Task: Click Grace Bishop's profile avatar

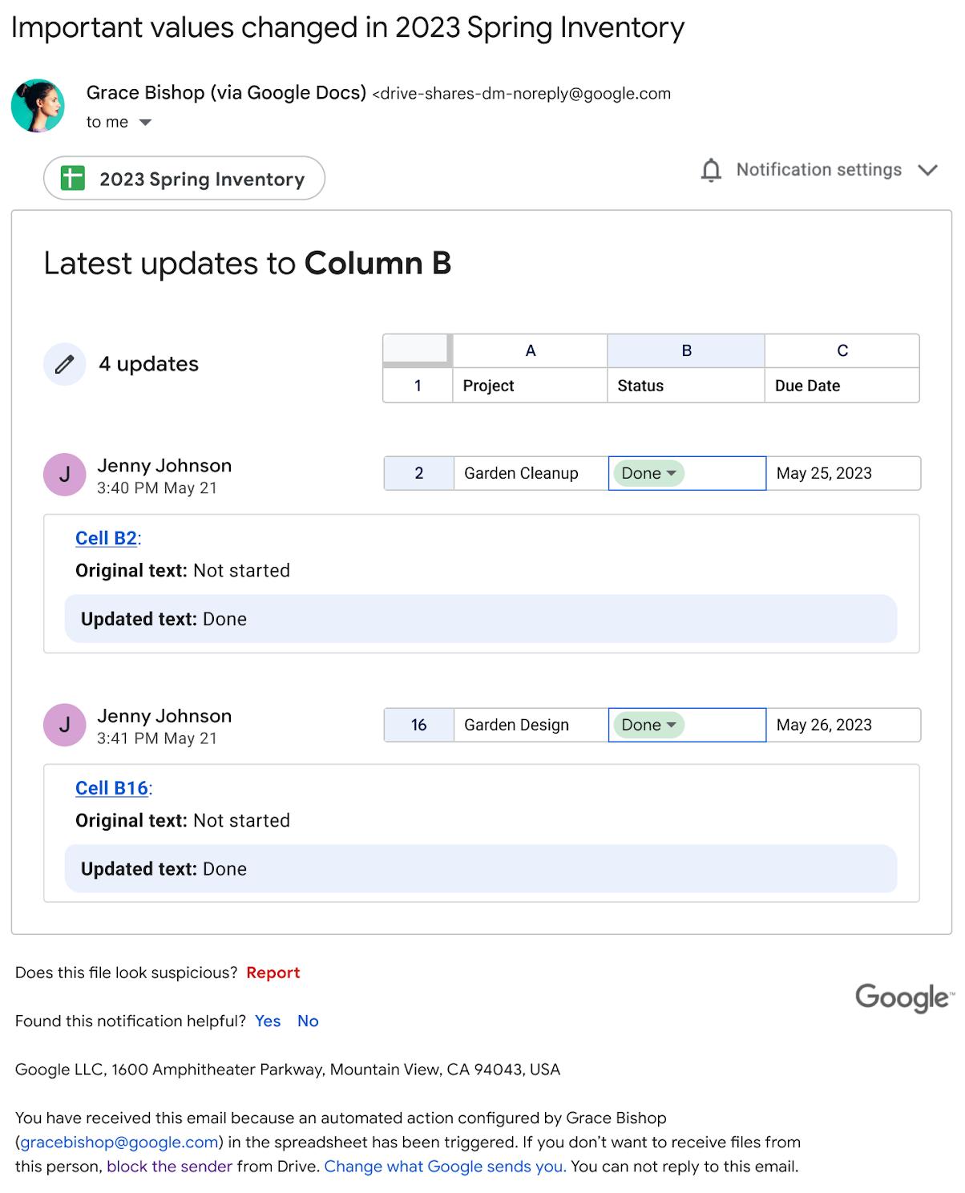Action: [x=38, y=106]
